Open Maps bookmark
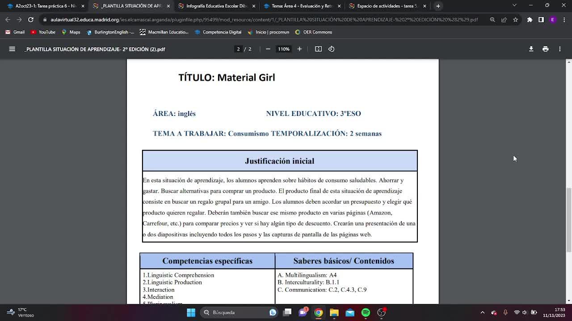The width and height of the screenshot is (572, 321). (71, 32)
